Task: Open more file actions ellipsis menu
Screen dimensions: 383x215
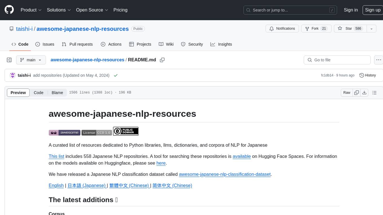Action: [378, 60]
